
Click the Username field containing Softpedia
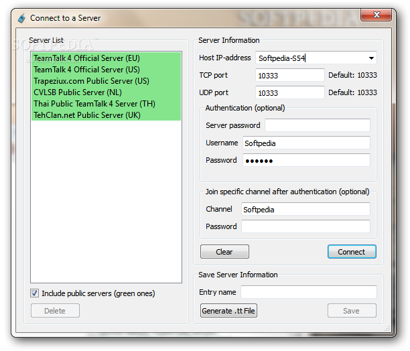pos(306,143)
